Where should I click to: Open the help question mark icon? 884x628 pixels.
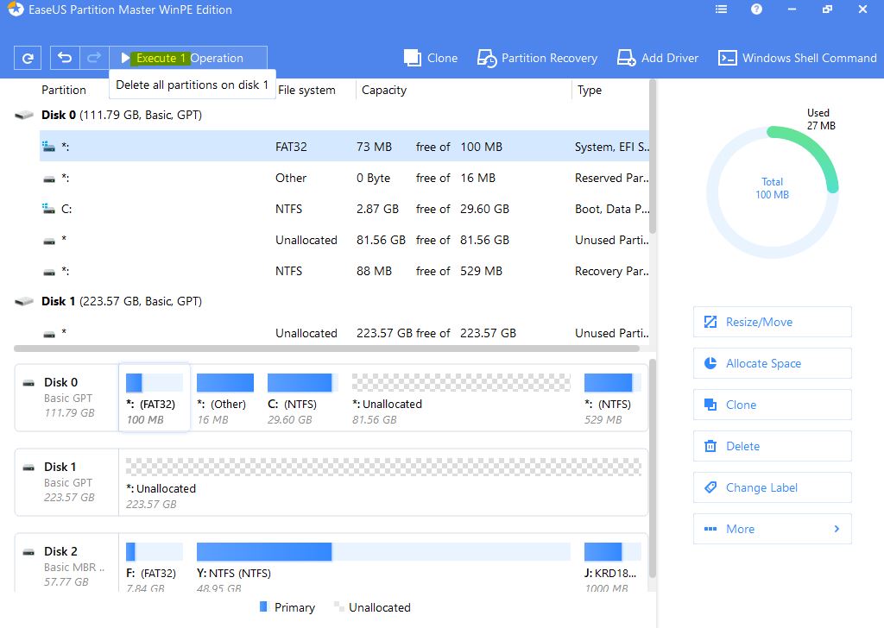(757, 10)
